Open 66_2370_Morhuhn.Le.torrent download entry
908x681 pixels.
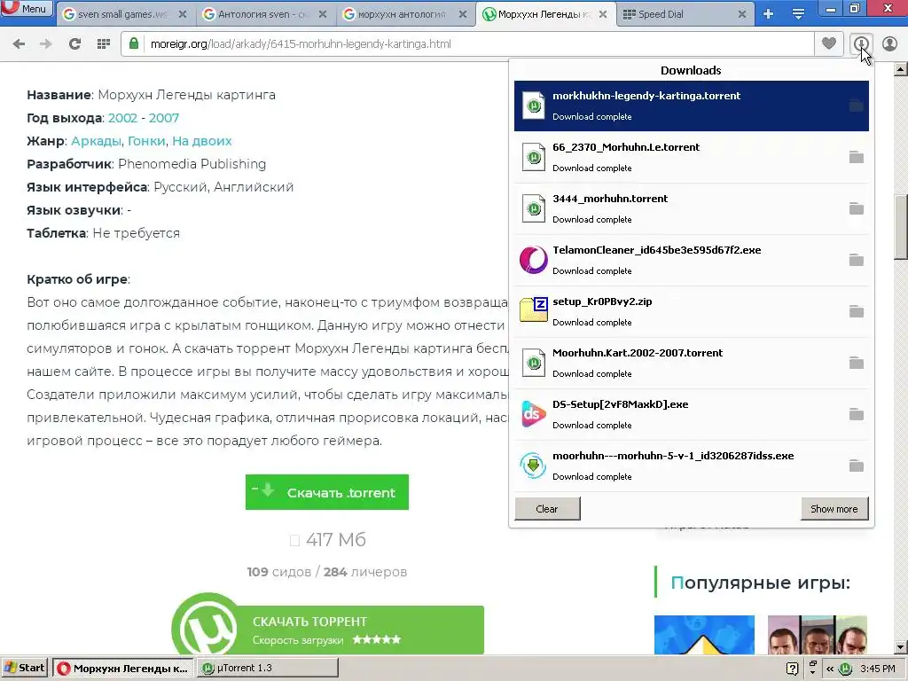(692, 157)
